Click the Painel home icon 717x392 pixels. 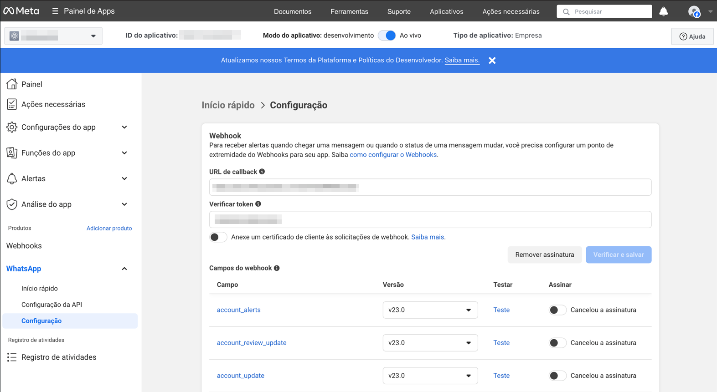[x=12, y=84]
